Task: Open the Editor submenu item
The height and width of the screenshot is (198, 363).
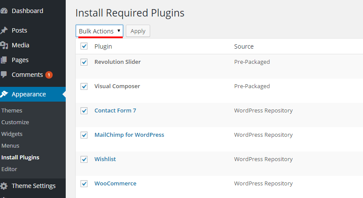Action: [x=9, y=169]
